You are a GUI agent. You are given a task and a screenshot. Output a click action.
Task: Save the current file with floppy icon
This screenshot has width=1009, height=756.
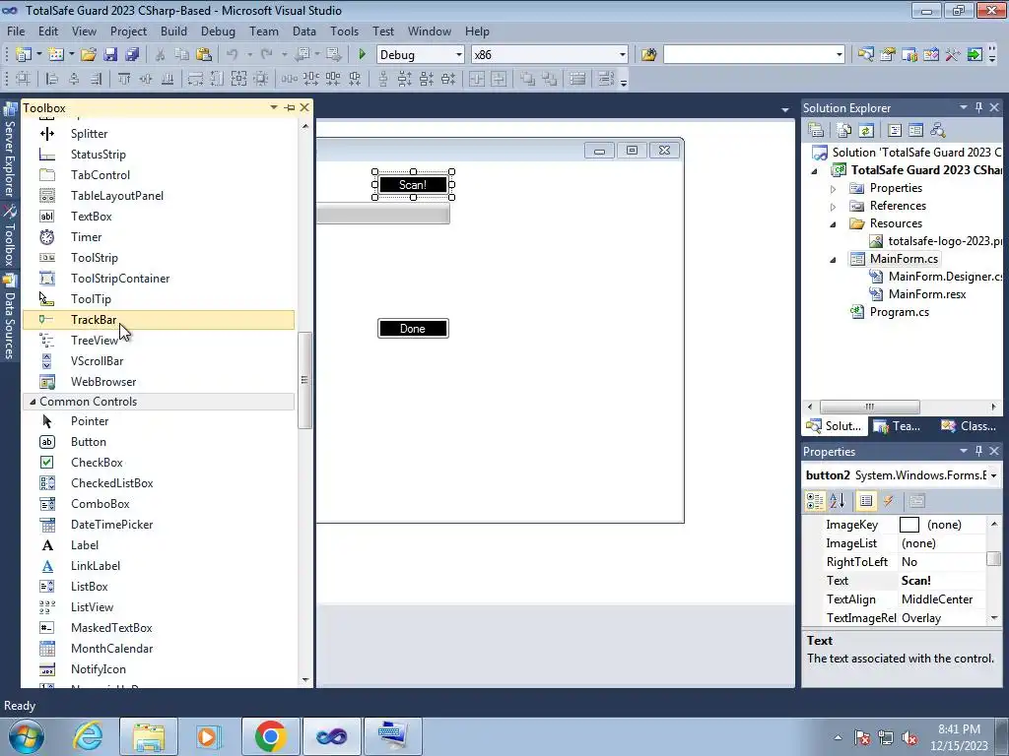click(110, 55)
